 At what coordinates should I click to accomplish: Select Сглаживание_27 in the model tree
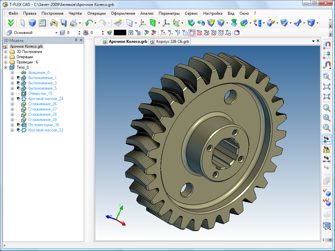pos(42,109)
